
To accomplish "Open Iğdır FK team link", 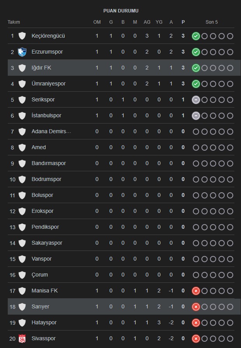I will tap(41, 68).
